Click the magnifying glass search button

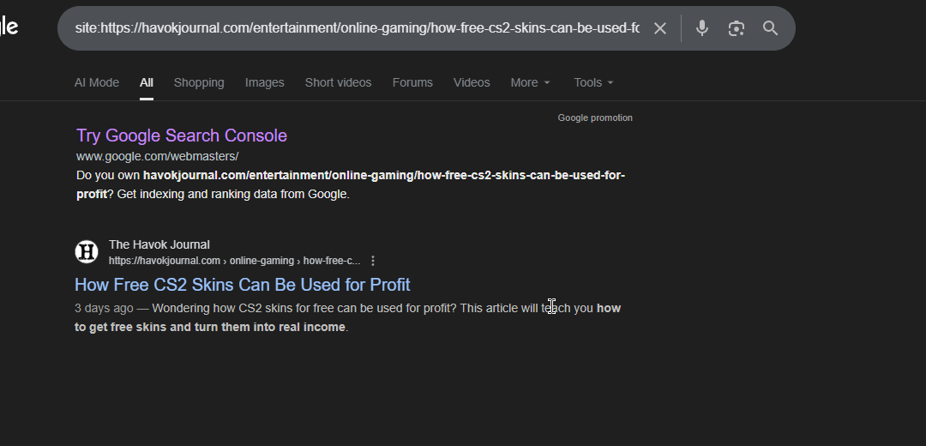point(770,28)
